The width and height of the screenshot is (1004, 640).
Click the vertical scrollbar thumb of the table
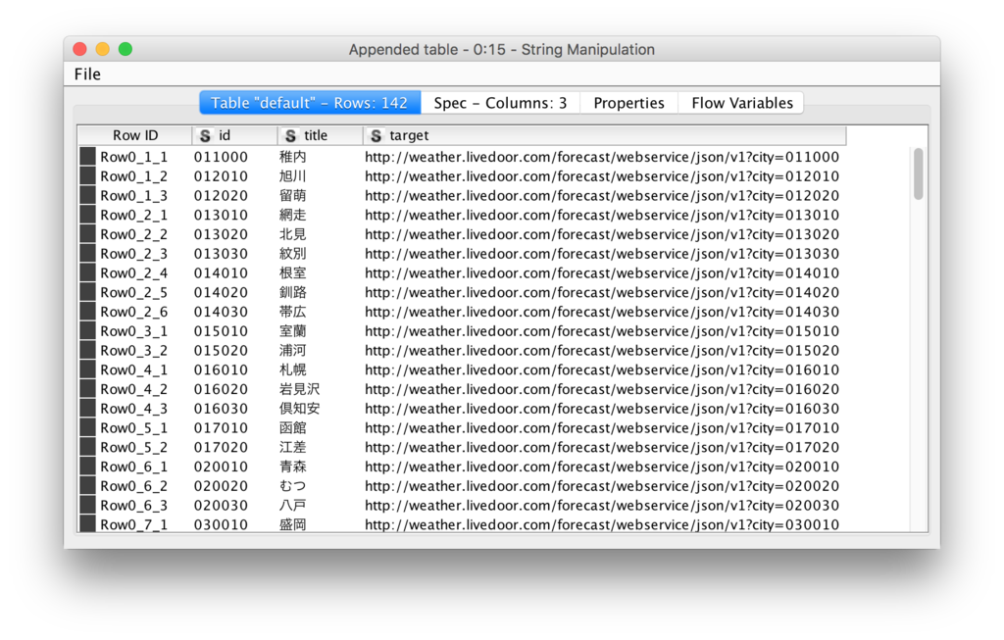[918, 173]
